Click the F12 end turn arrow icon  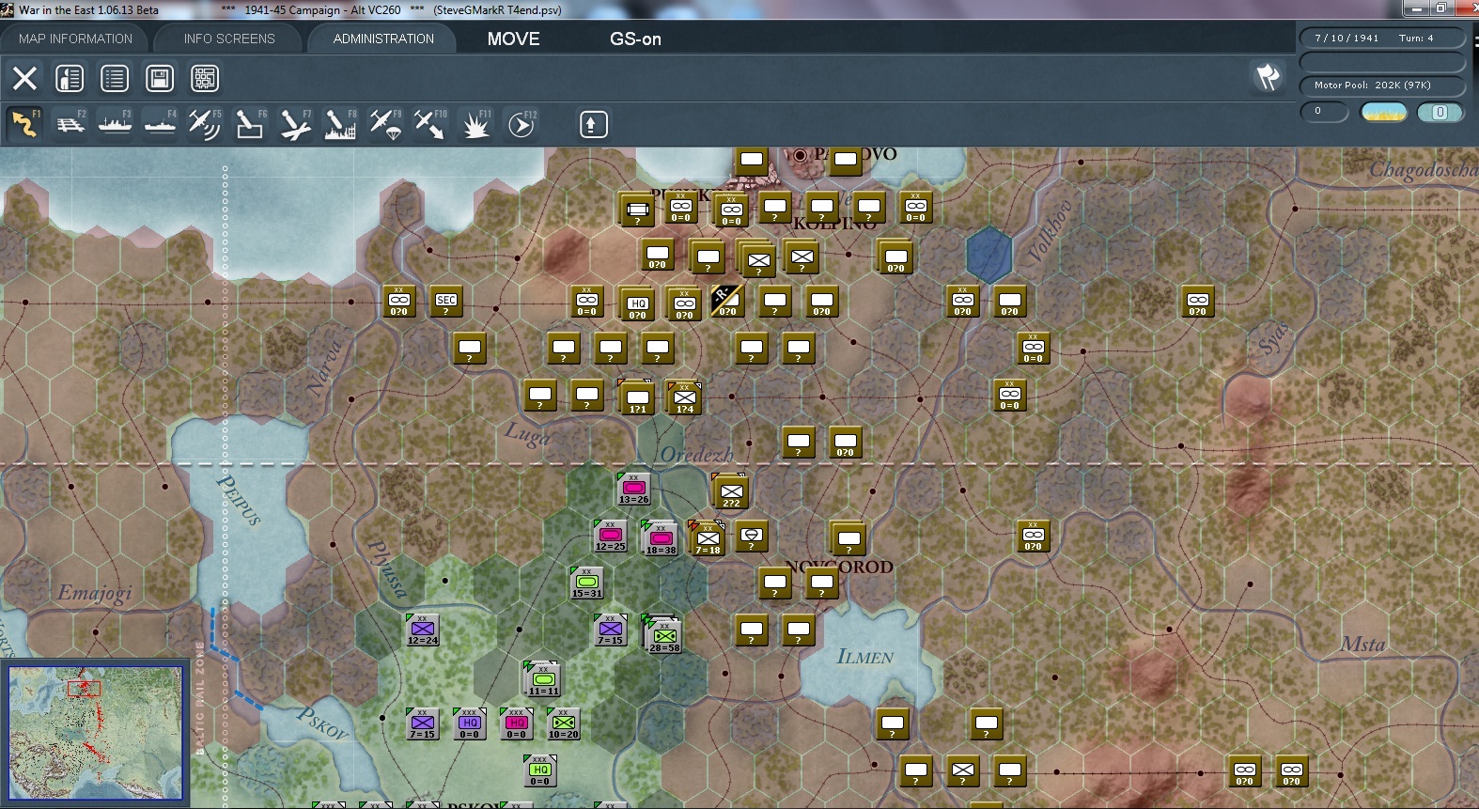pos(522,124)
